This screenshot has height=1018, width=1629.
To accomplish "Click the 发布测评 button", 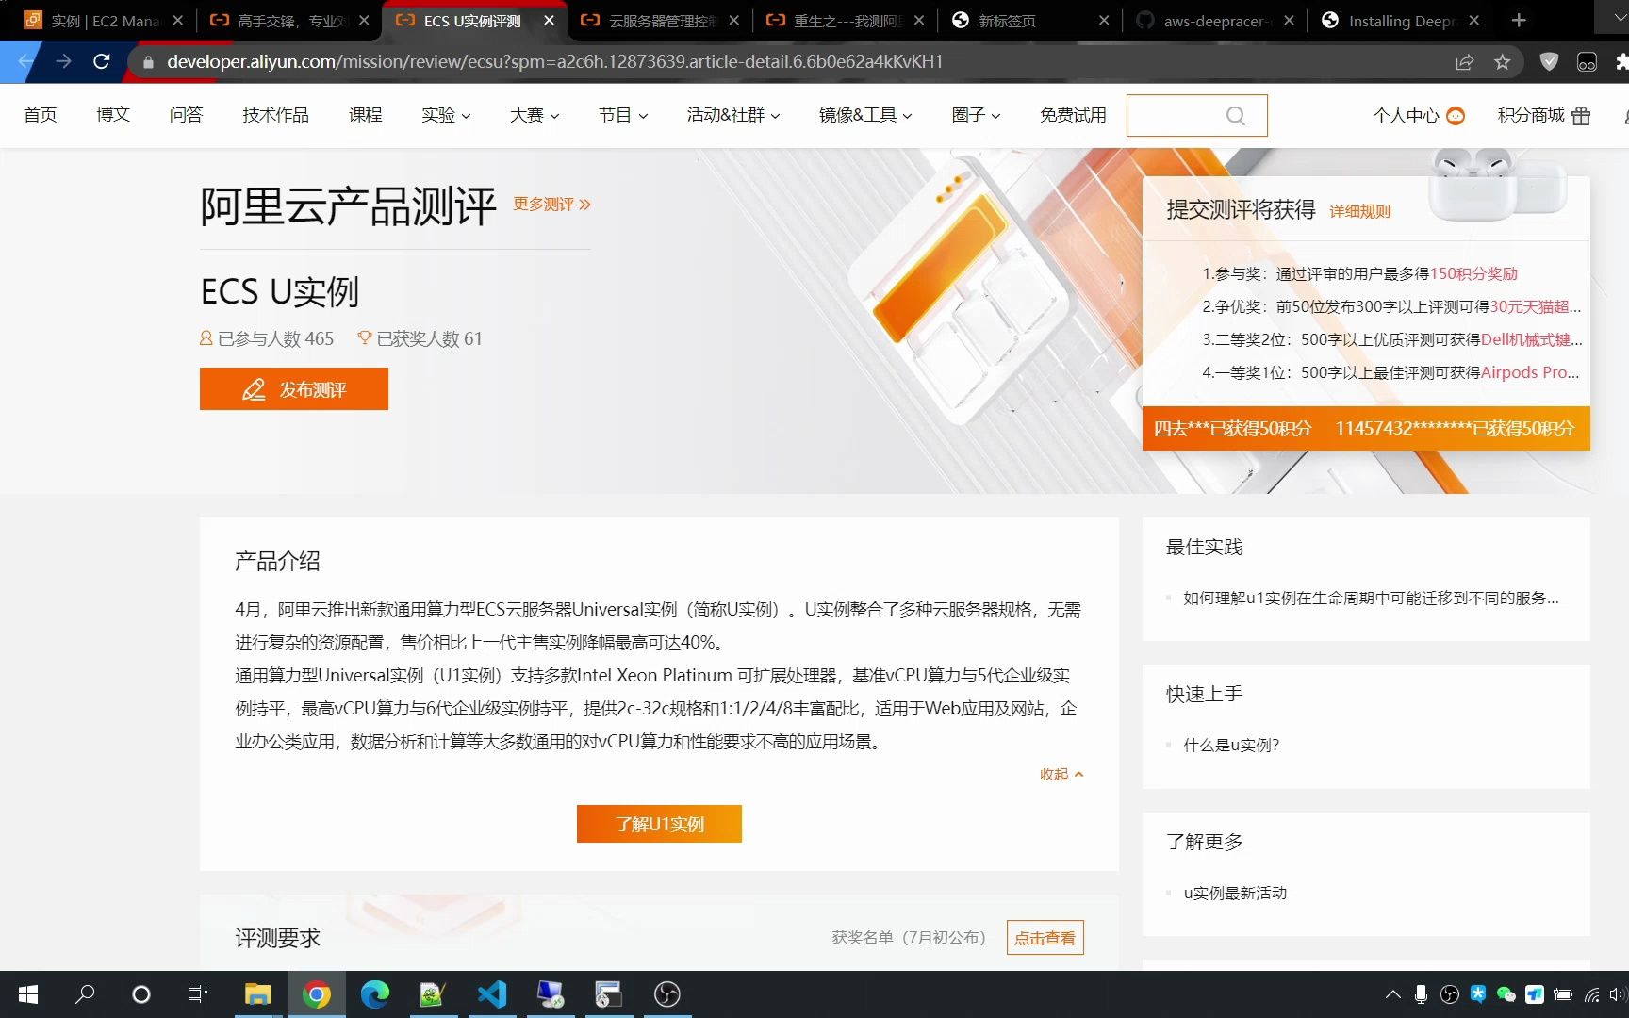I will coord(294,389).
